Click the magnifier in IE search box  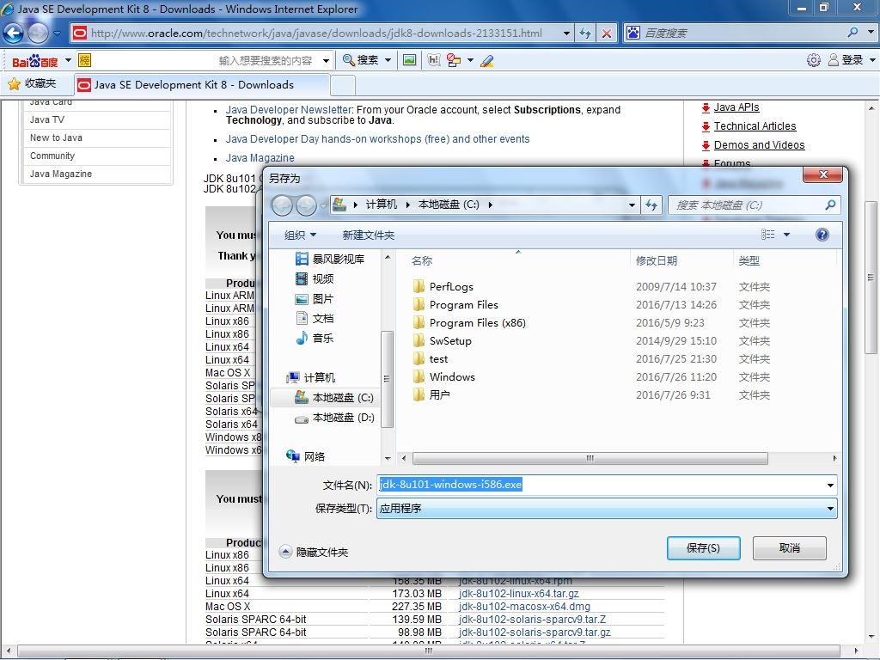tap(852, 33)
